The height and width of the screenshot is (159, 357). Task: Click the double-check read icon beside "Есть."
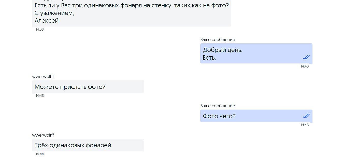306,57
